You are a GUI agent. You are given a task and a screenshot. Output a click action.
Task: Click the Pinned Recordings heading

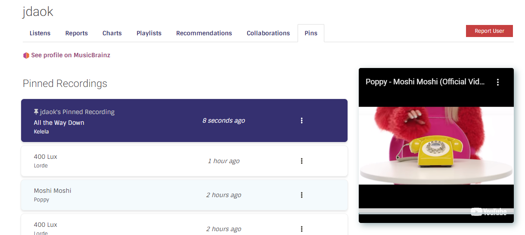point(65,83)
